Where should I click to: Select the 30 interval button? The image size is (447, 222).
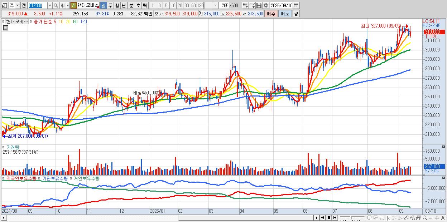pyautogui.click(x=187, y=5)
